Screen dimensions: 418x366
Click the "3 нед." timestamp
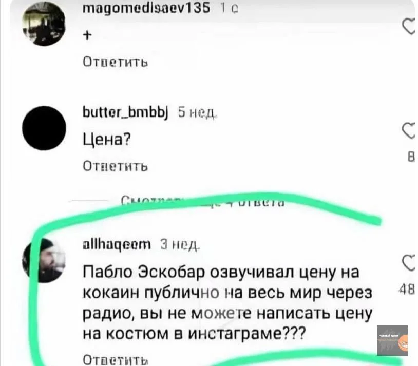pyautogui.click(x=180, y=245)
